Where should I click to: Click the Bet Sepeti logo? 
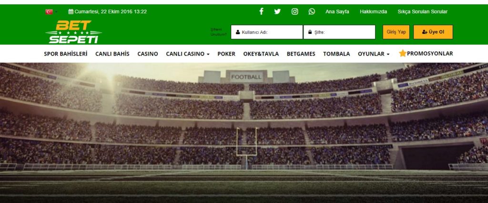73,32
